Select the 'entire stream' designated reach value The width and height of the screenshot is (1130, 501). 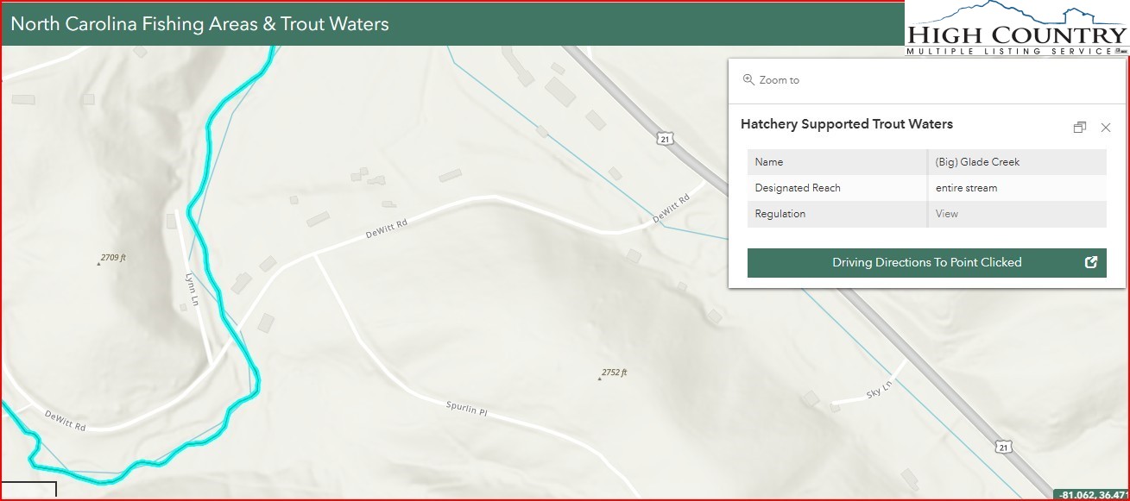click(x=966, y=188)
